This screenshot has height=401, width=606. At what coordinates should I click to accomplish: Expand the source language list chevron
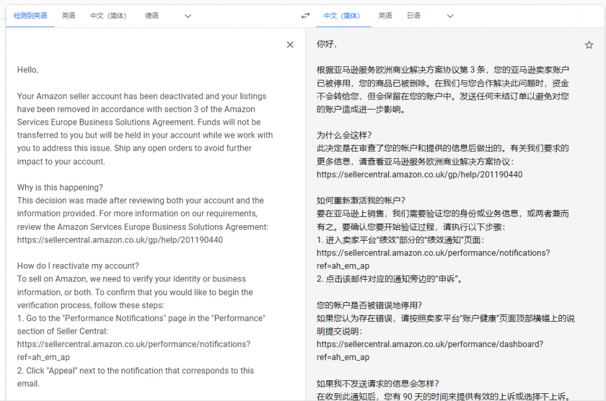[188, 16]
